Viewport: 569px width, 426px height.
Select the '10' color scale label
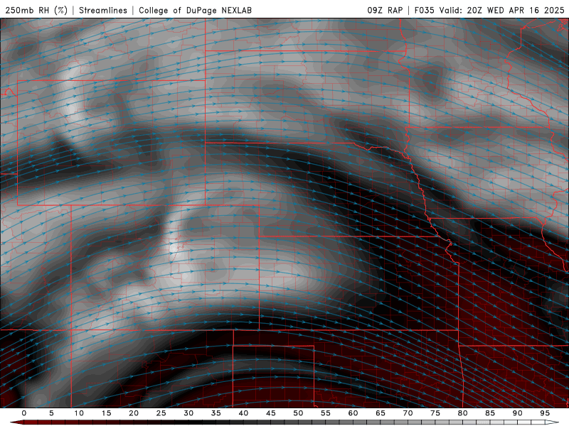79,413
